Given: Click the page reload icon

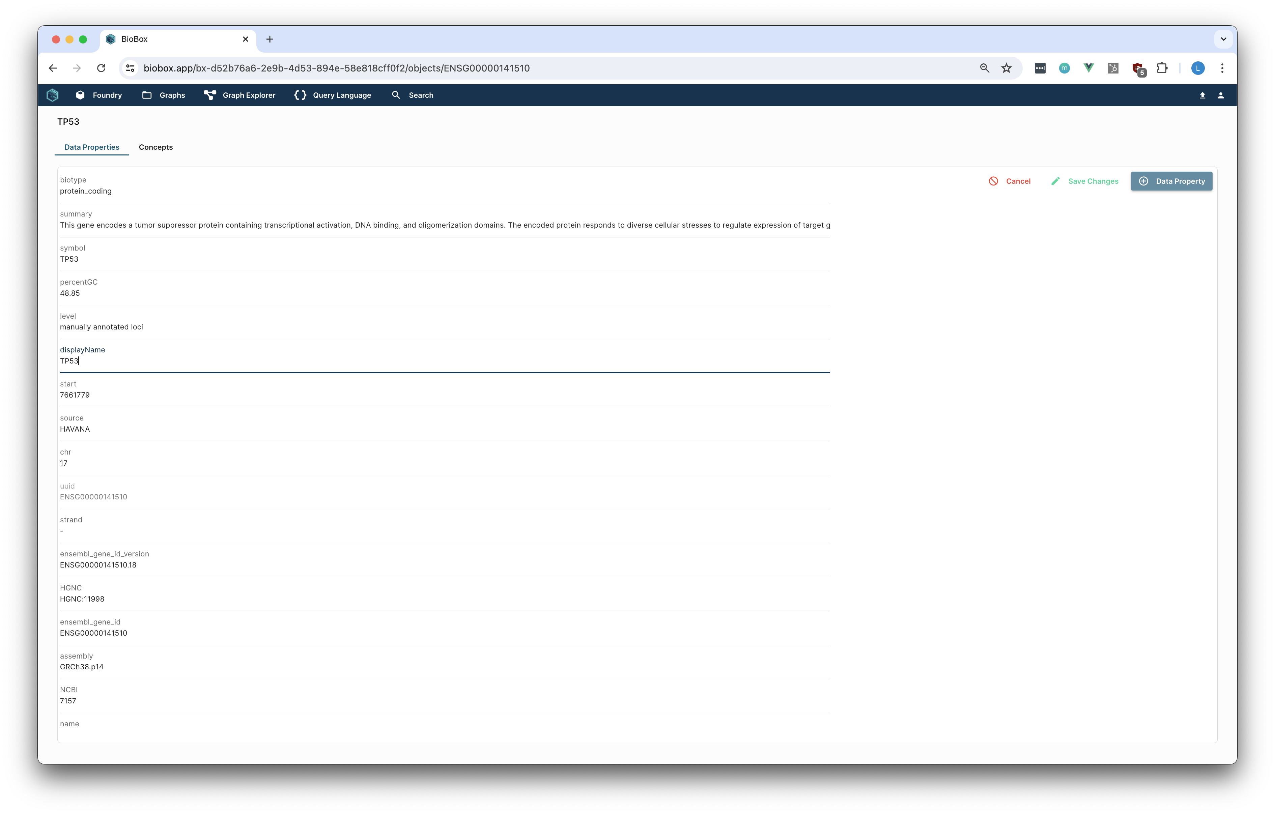Looking at the screenshot, I should coord(101,68).
